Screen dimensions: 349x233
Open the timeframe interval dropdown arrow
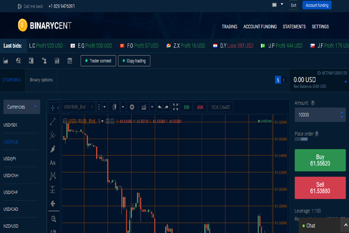(x=104, y=107)
